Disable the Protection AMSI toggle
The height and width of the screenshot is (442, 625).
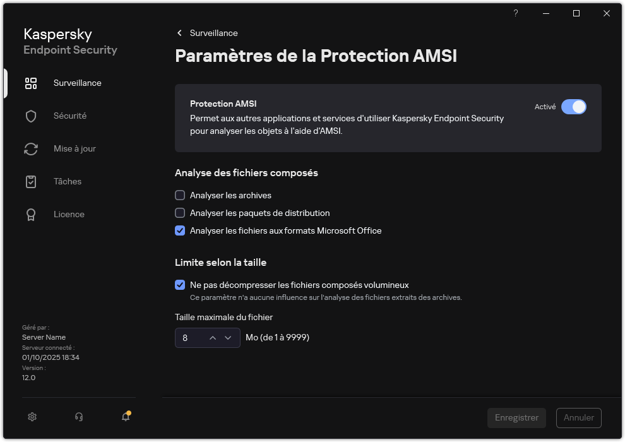pos(574,107)
